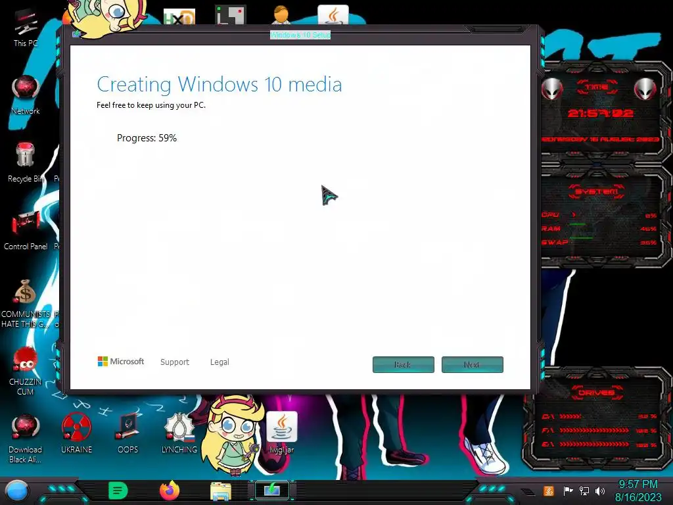Screen dimensions: 673x505
Task: Open File Explorer from the taskbar
Action: pos(221,491)
